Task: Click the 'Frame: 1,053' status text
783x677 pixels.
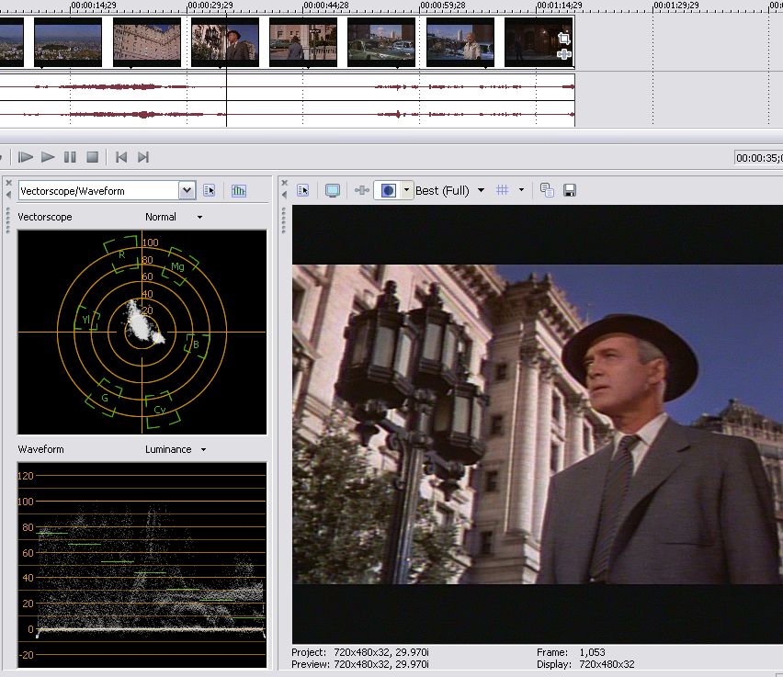Action: [x=571, y=652]
